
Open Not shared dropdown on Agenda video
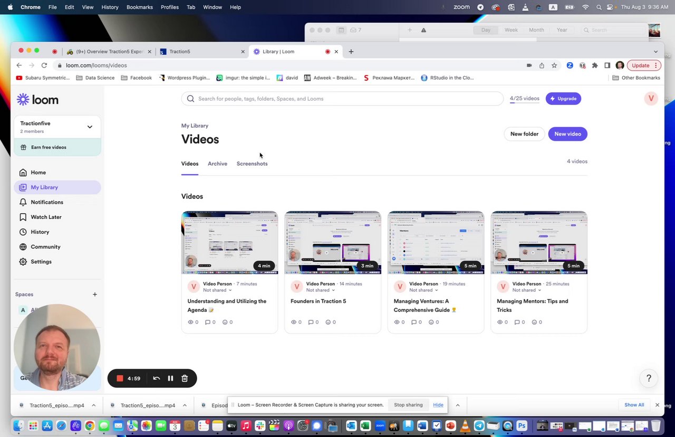[x=217, y=290]
